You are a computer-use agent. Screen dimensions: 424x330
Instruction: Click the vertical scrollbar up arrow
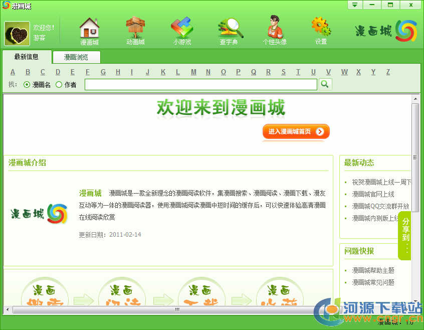(415, 99)
